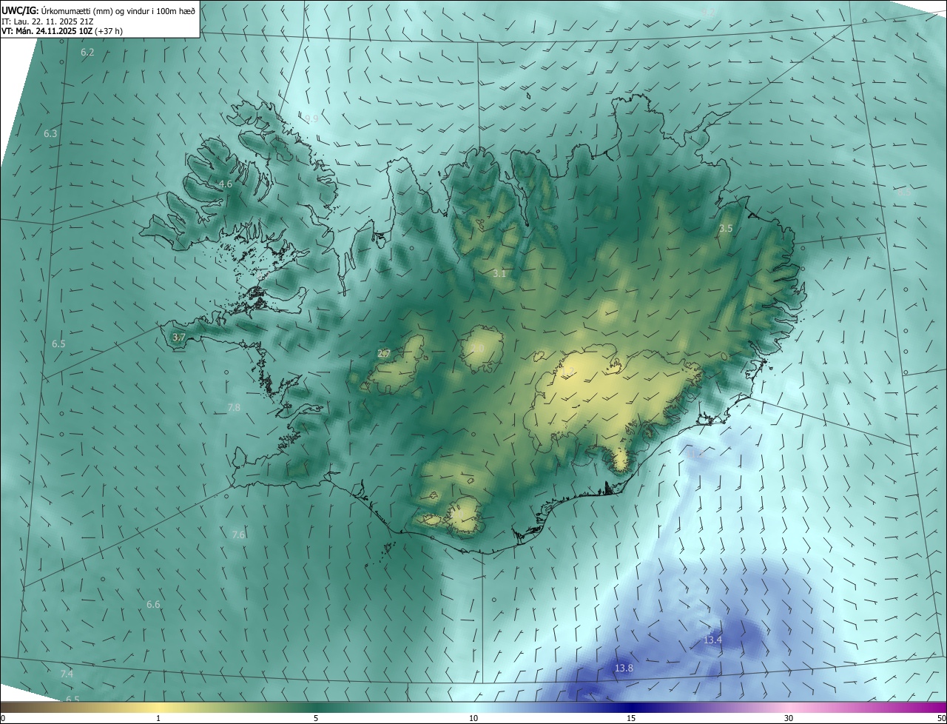Click the legend tick label '50'
This screenshot has width=947, height=724.
coord(940,718)
